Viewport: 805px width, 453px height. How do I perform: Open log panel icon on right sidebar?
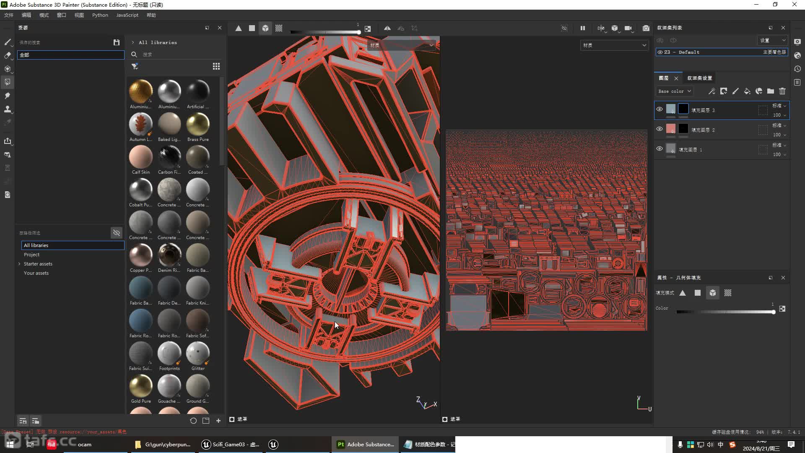pos(797,82)
